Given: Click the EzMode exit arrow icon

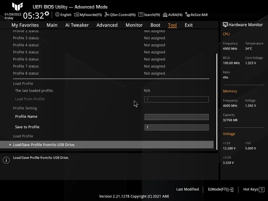Looking at the screenshot, I should coord(231,189).
